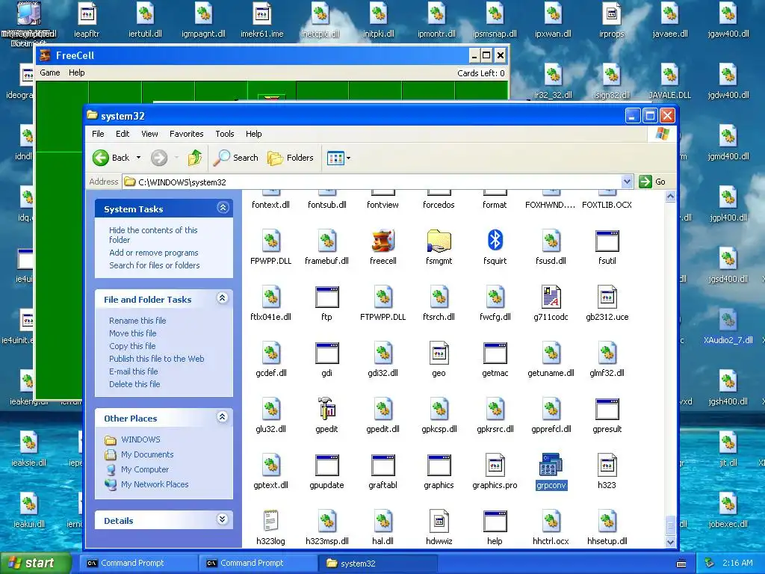This screenshot has height=574, width=765.
Task: Click the Forward arrow toolbar button
Action: click(x=159, y=158)
